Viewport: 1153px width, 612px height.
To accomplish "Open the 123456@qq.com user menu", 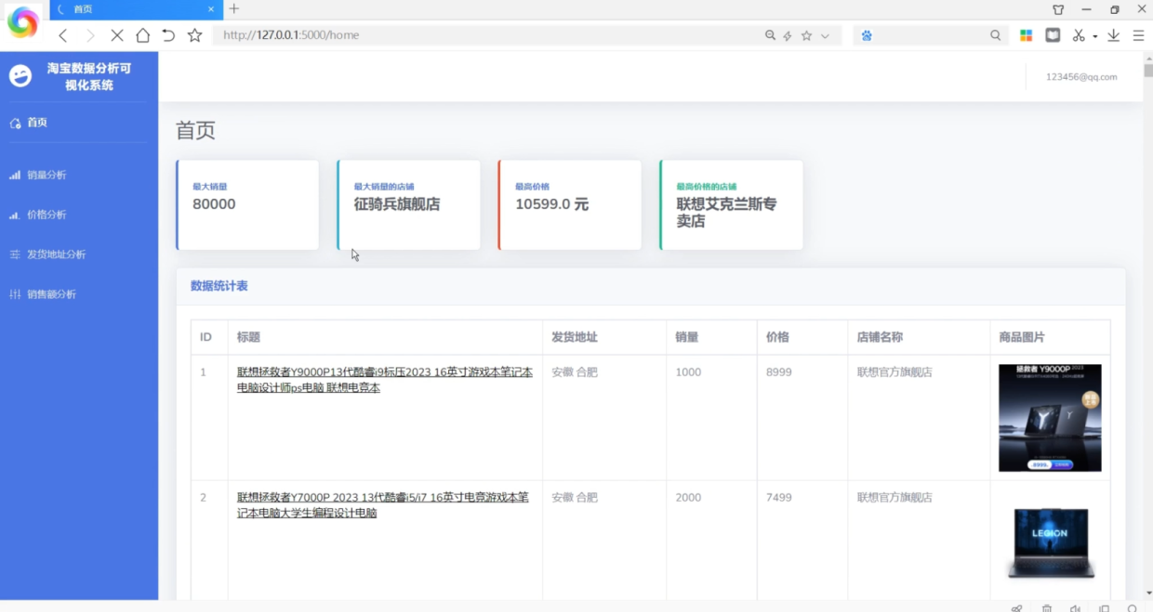I will pos(1081,77).
